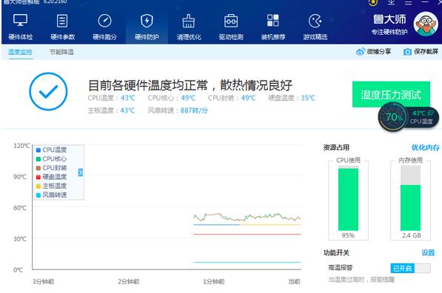Click the 70% floating CPU gauge
442x293 pixels.
(x=392, y=117)
